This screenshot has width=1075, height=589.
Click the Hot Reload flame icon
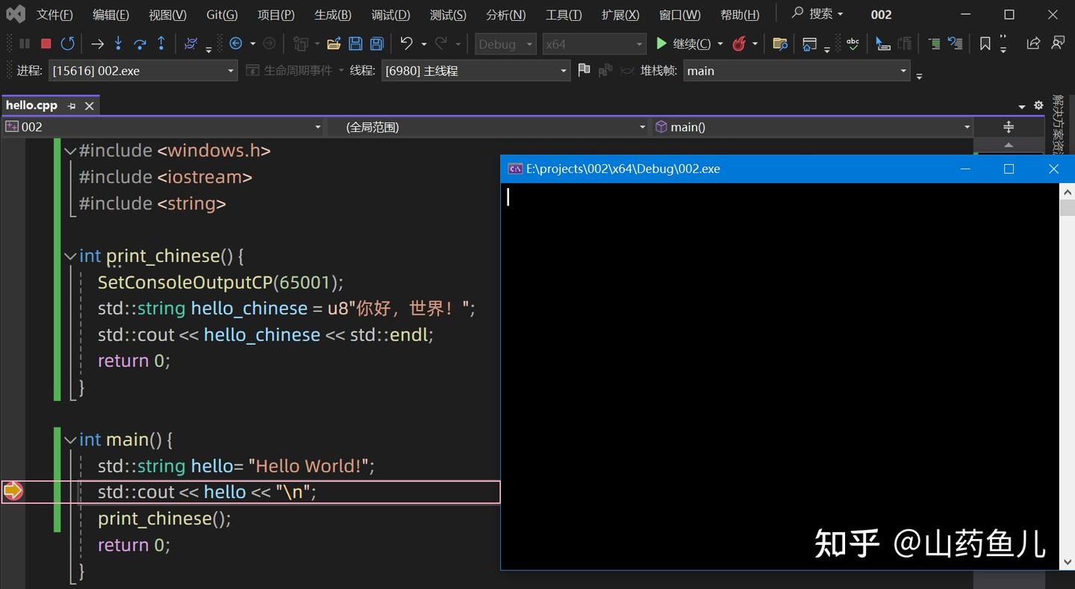(x=739, y=44)
